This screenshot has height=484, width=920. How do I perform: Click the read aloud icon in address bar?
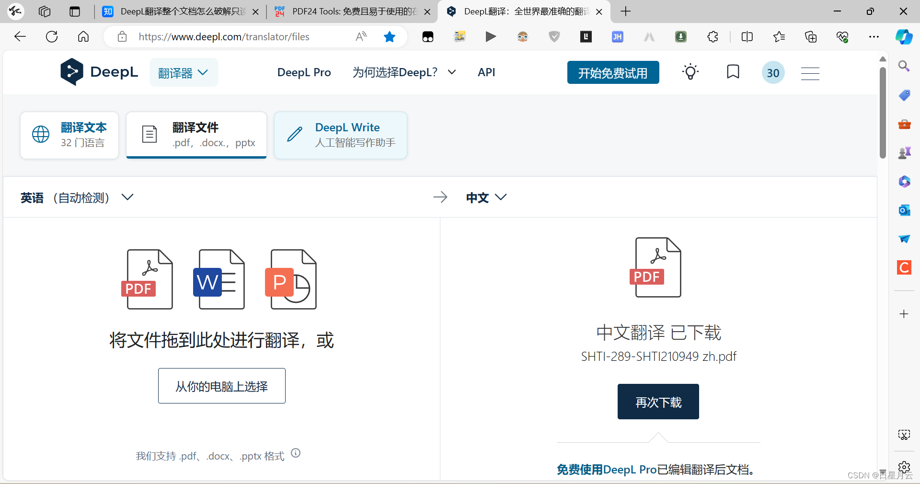coord(361,36)
